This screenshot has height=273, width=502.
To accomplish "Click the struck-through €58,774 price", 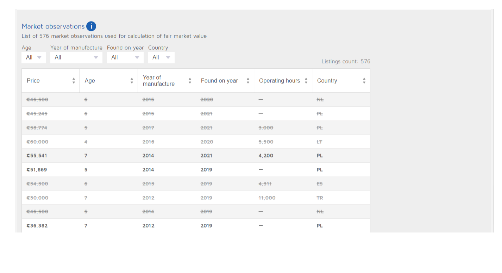I will (37, 128).
